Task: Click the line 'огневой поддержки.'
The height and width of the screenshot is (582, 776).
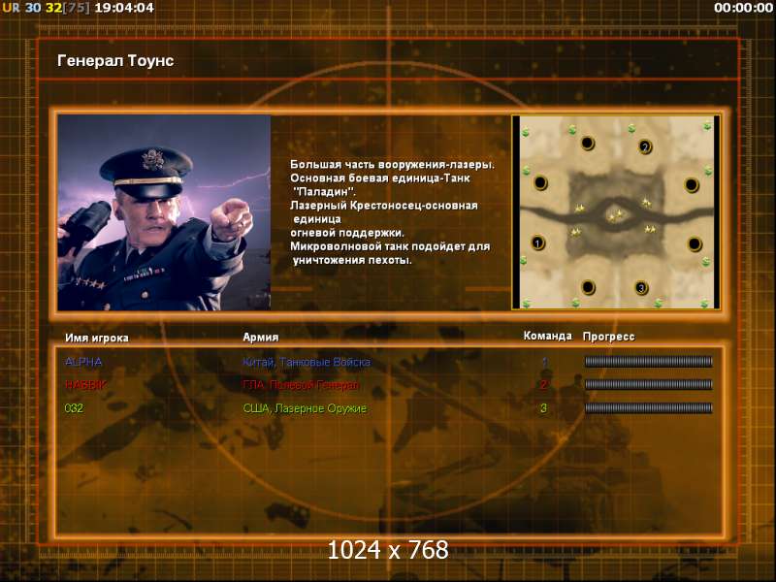Action: [x=347, y=233]
